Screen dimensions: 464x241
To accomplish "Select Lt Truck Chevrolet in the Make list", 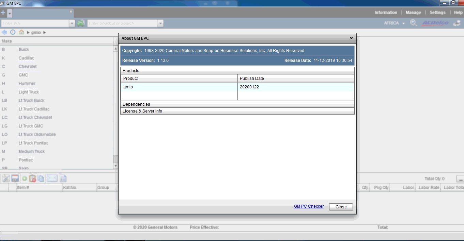I will tap(35, 118).
